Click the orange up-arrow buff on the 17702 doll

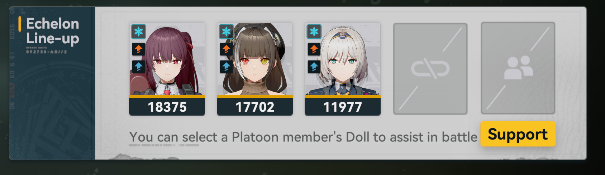[x=226, y=49]
